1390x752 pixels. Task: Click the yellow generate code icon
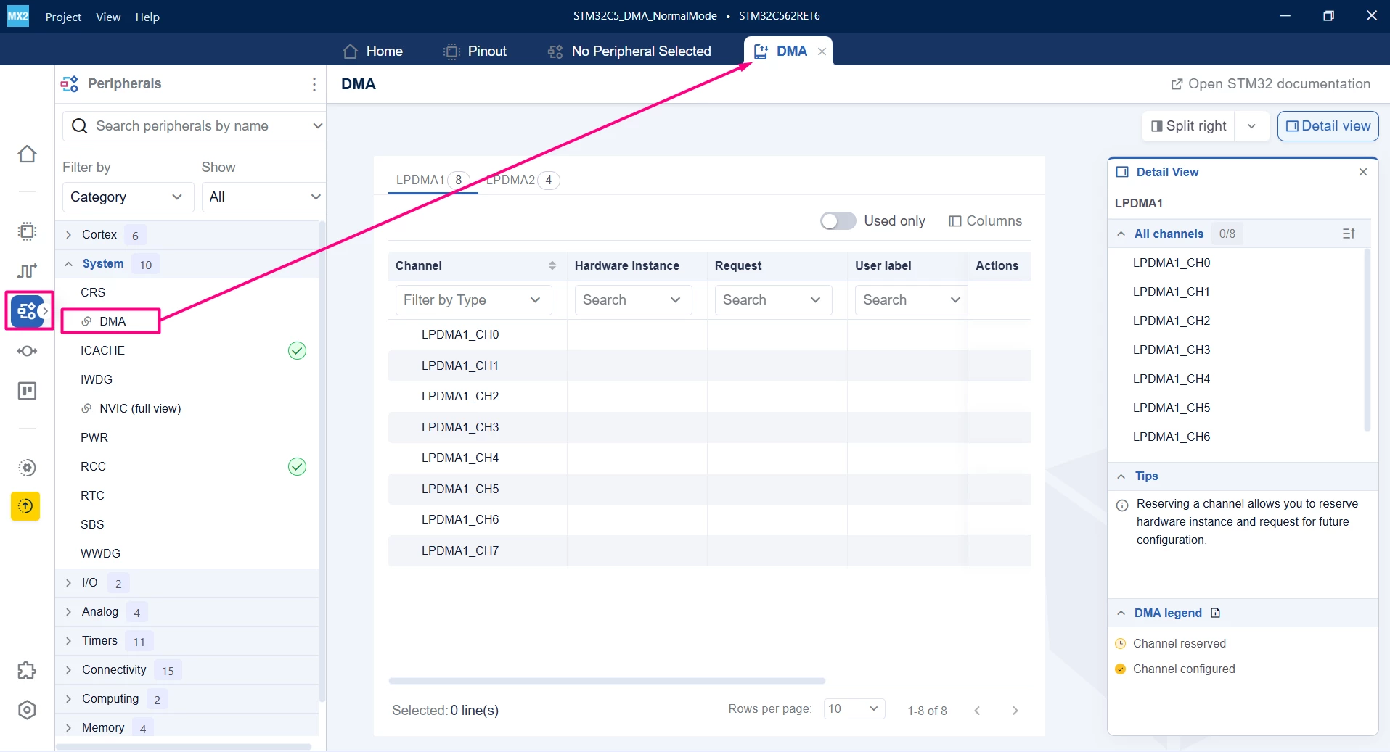point(25,506)
